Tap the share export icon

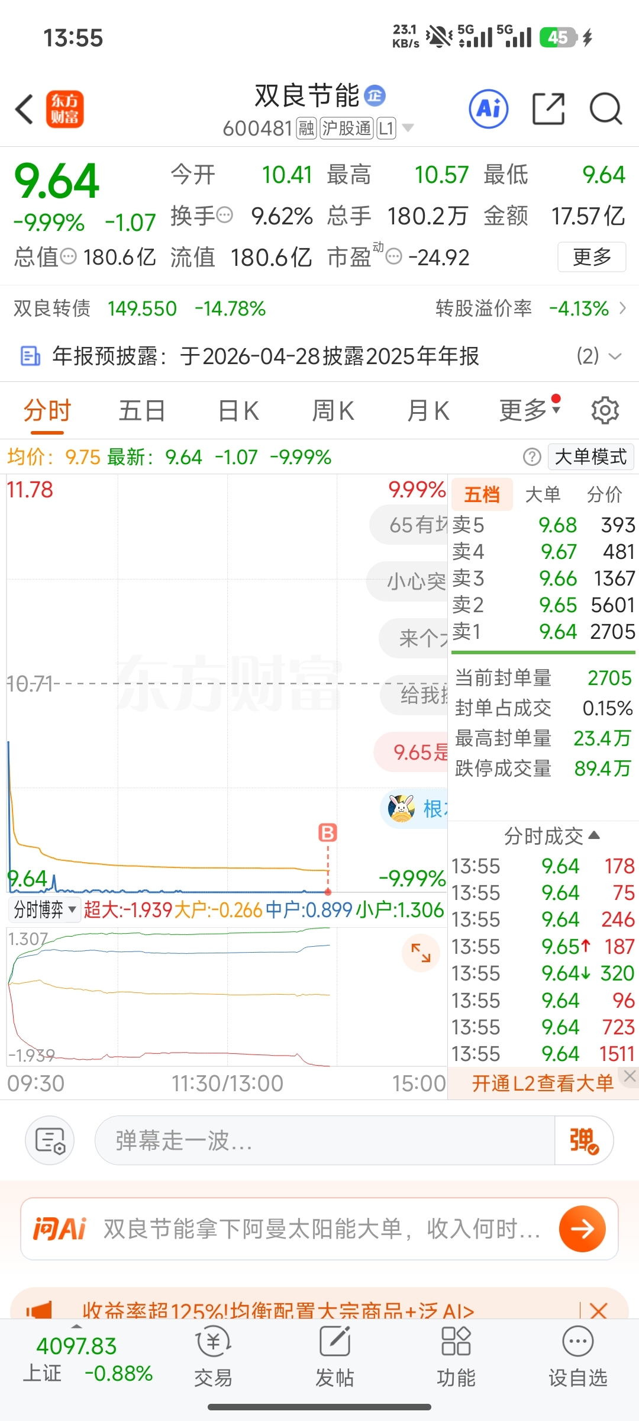click(x=548, y=109)
